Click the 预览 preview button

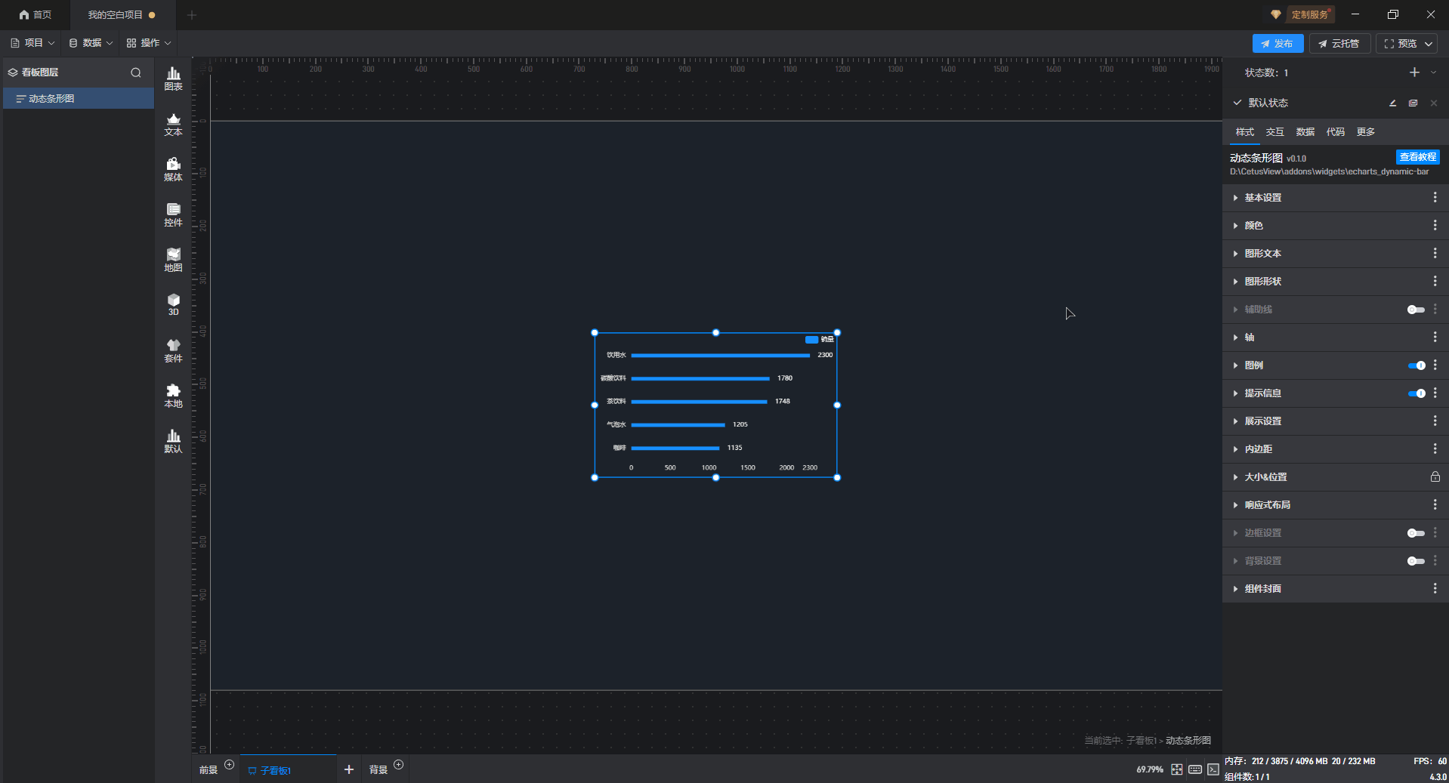(x=1400, y=44)
